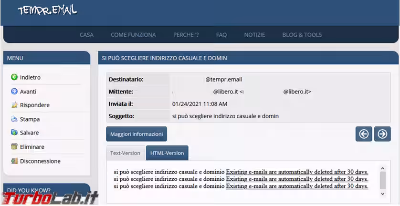Click the message scrollbar up arrow
This screenshot has width=400, height=206.
(382, 168)
